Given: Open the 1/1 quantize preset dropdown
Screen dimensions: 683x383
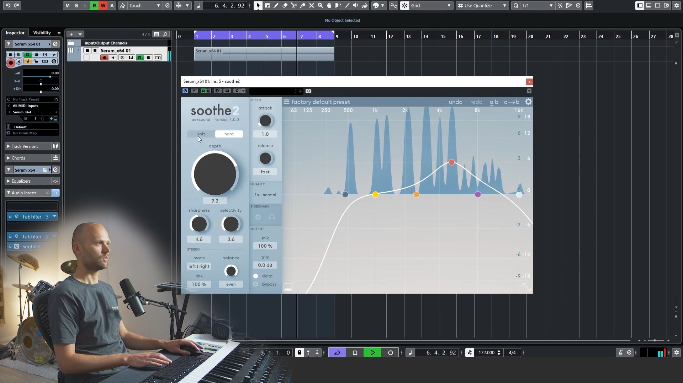Looking at the screenshot, I should pos(537,5).
